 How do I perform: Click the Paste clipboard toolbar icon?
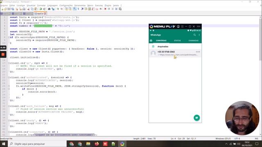[x=36, y=9]
